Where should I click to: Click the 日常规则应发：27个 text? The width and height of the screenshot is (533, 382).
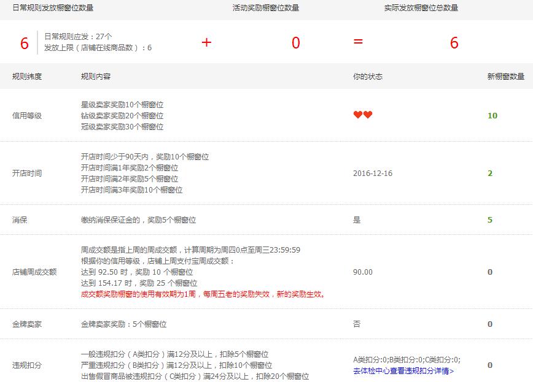click(78, 36)
